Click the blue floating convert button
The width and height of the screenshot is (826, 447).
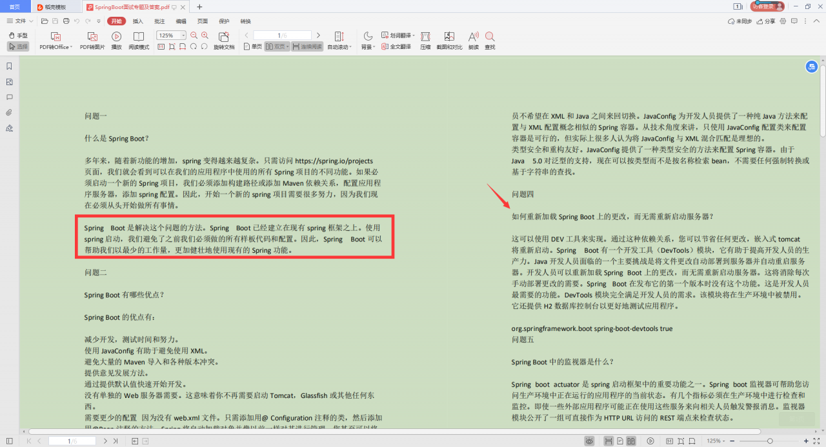[x=812, y=66]
